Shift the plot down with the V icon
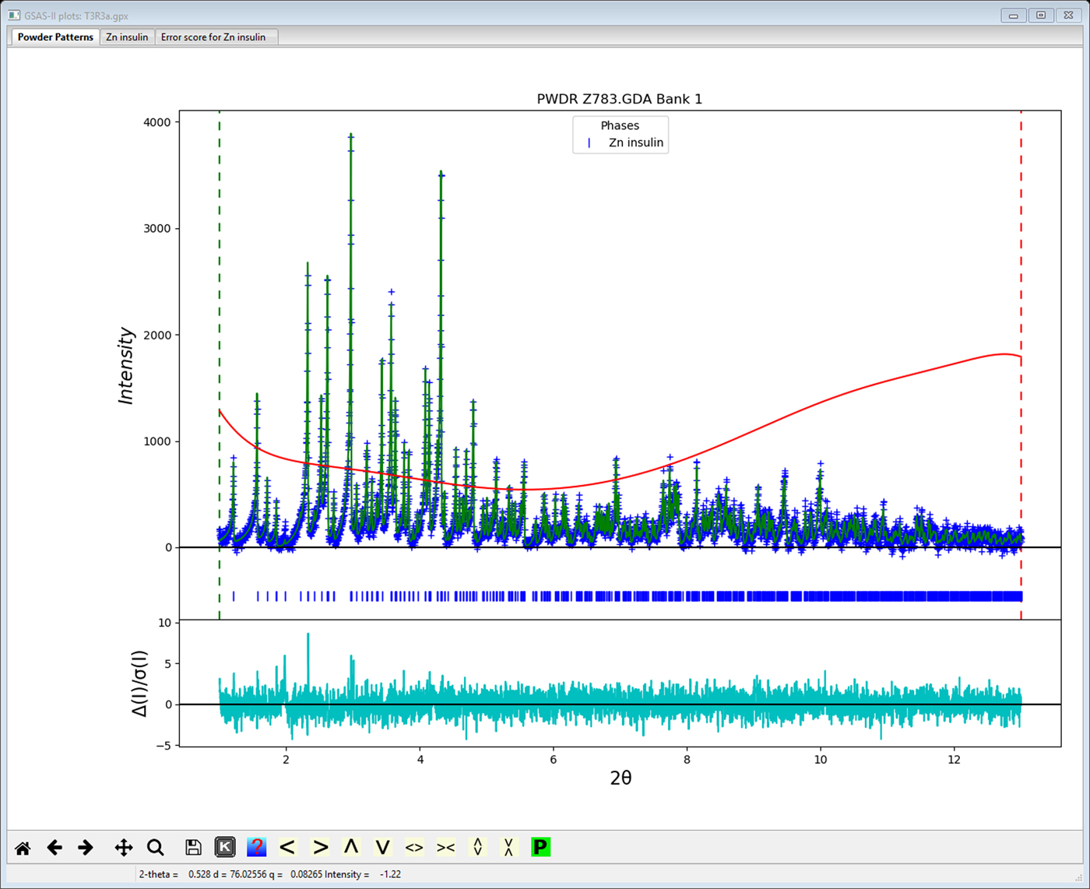The image size is (1090, 889). point(382,848)
